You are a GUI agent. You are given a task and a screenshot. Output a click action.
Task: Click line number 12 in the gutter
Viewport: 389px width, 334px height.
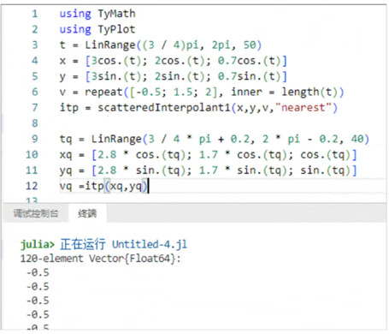pos(32,186)
